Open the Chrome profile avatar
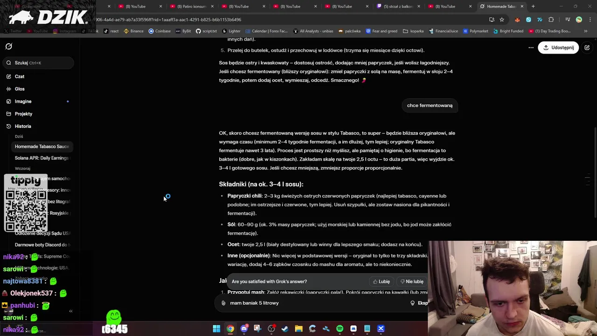Image resolution: width=597 pixels, height=336 pixels. tap(579, 20)
